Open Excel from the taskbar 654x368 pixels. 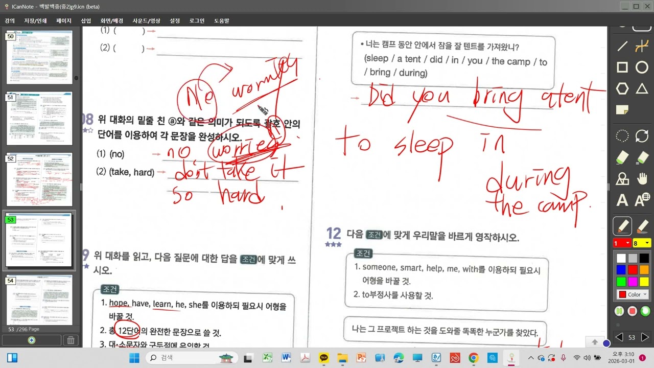(x=267, y=358)
